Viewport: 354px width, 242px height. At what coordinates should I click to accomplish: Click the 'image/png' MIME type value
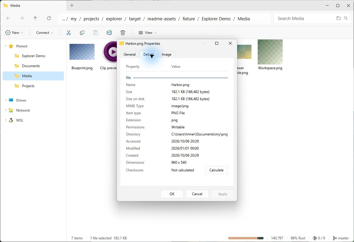[x=180, y=106]
